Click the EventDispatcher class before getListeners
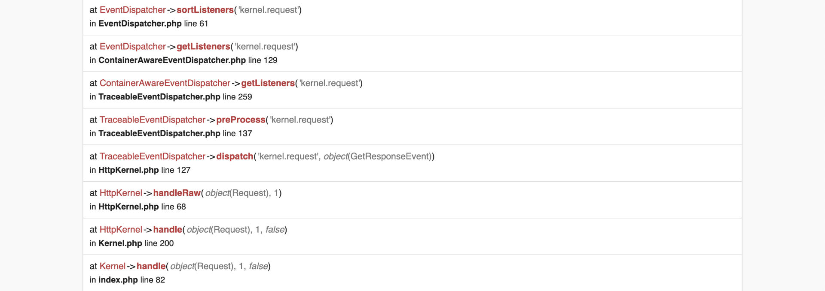Image resolution: width=825 pixels, height=291 pixels. click(x=132, y=46)
